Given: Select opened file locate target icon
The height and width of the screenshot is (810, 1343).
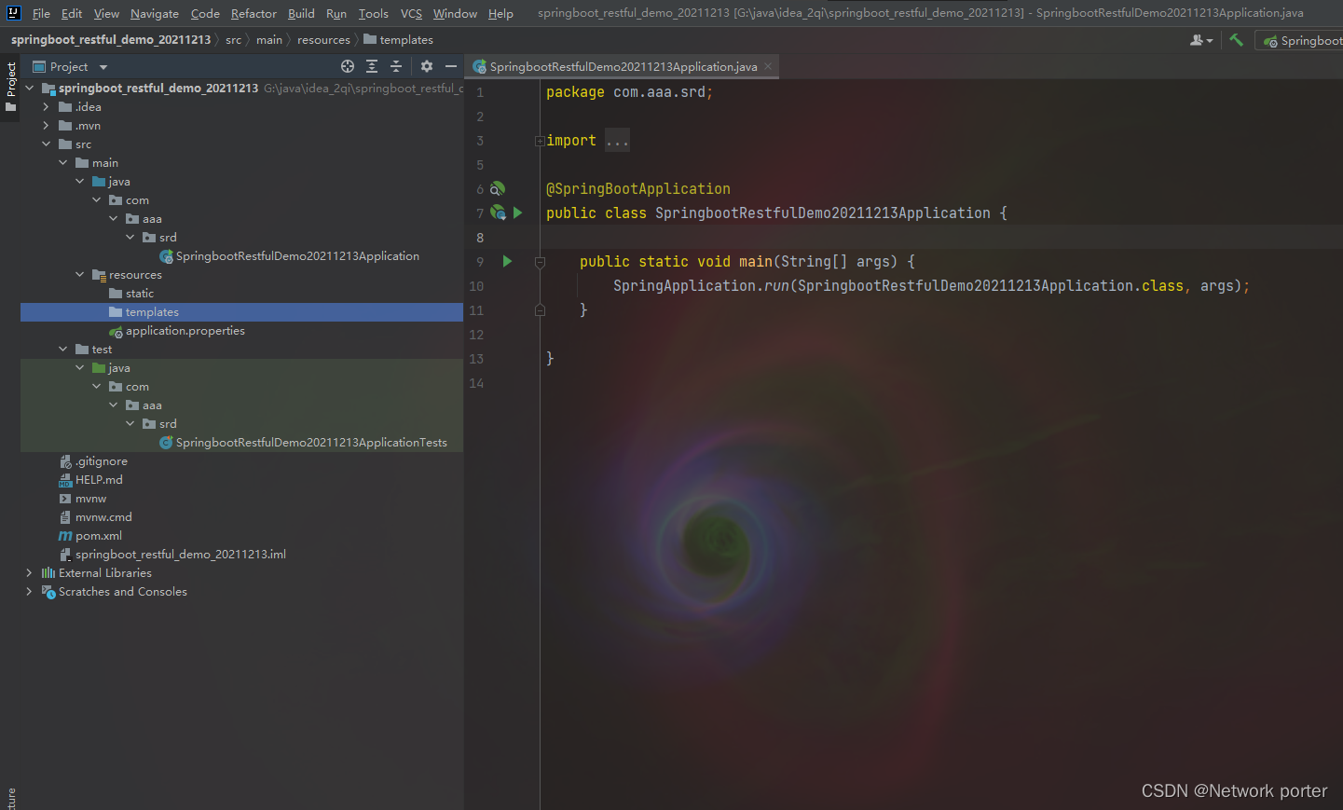Looking at the screenshot, I should click(348, 66).
